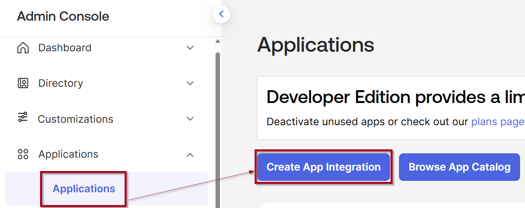Open the Dashboard menu label

tap(65, 48)
